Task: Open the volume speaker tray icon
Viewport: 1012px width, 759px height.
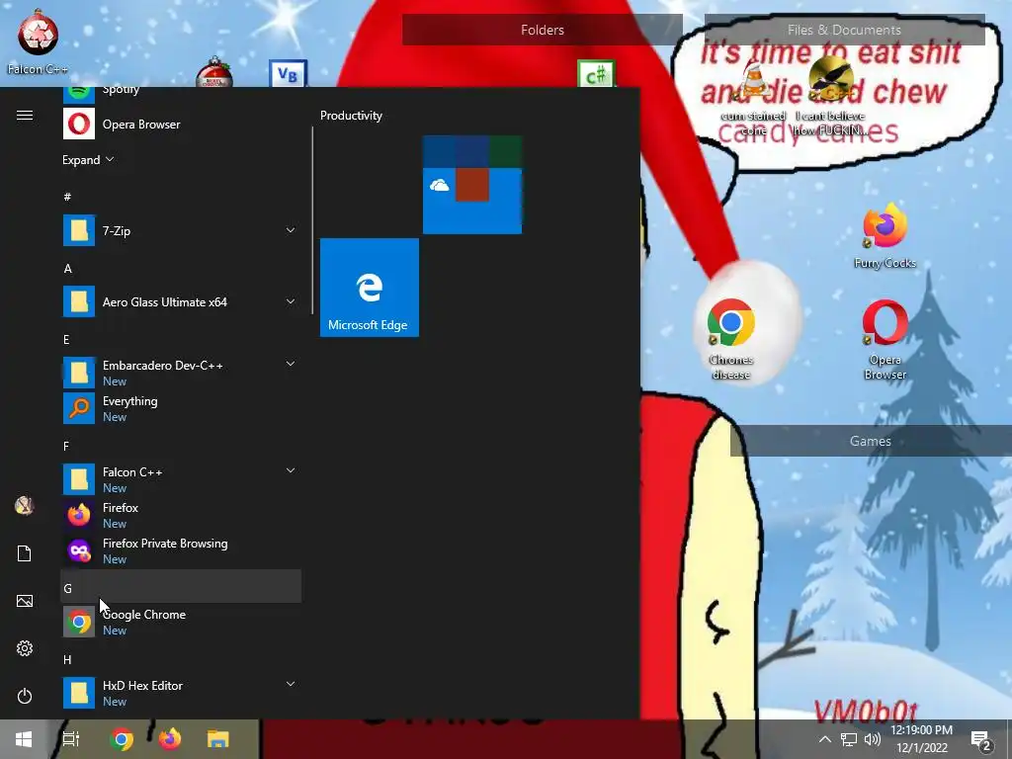Action: [x=872, y=739]
